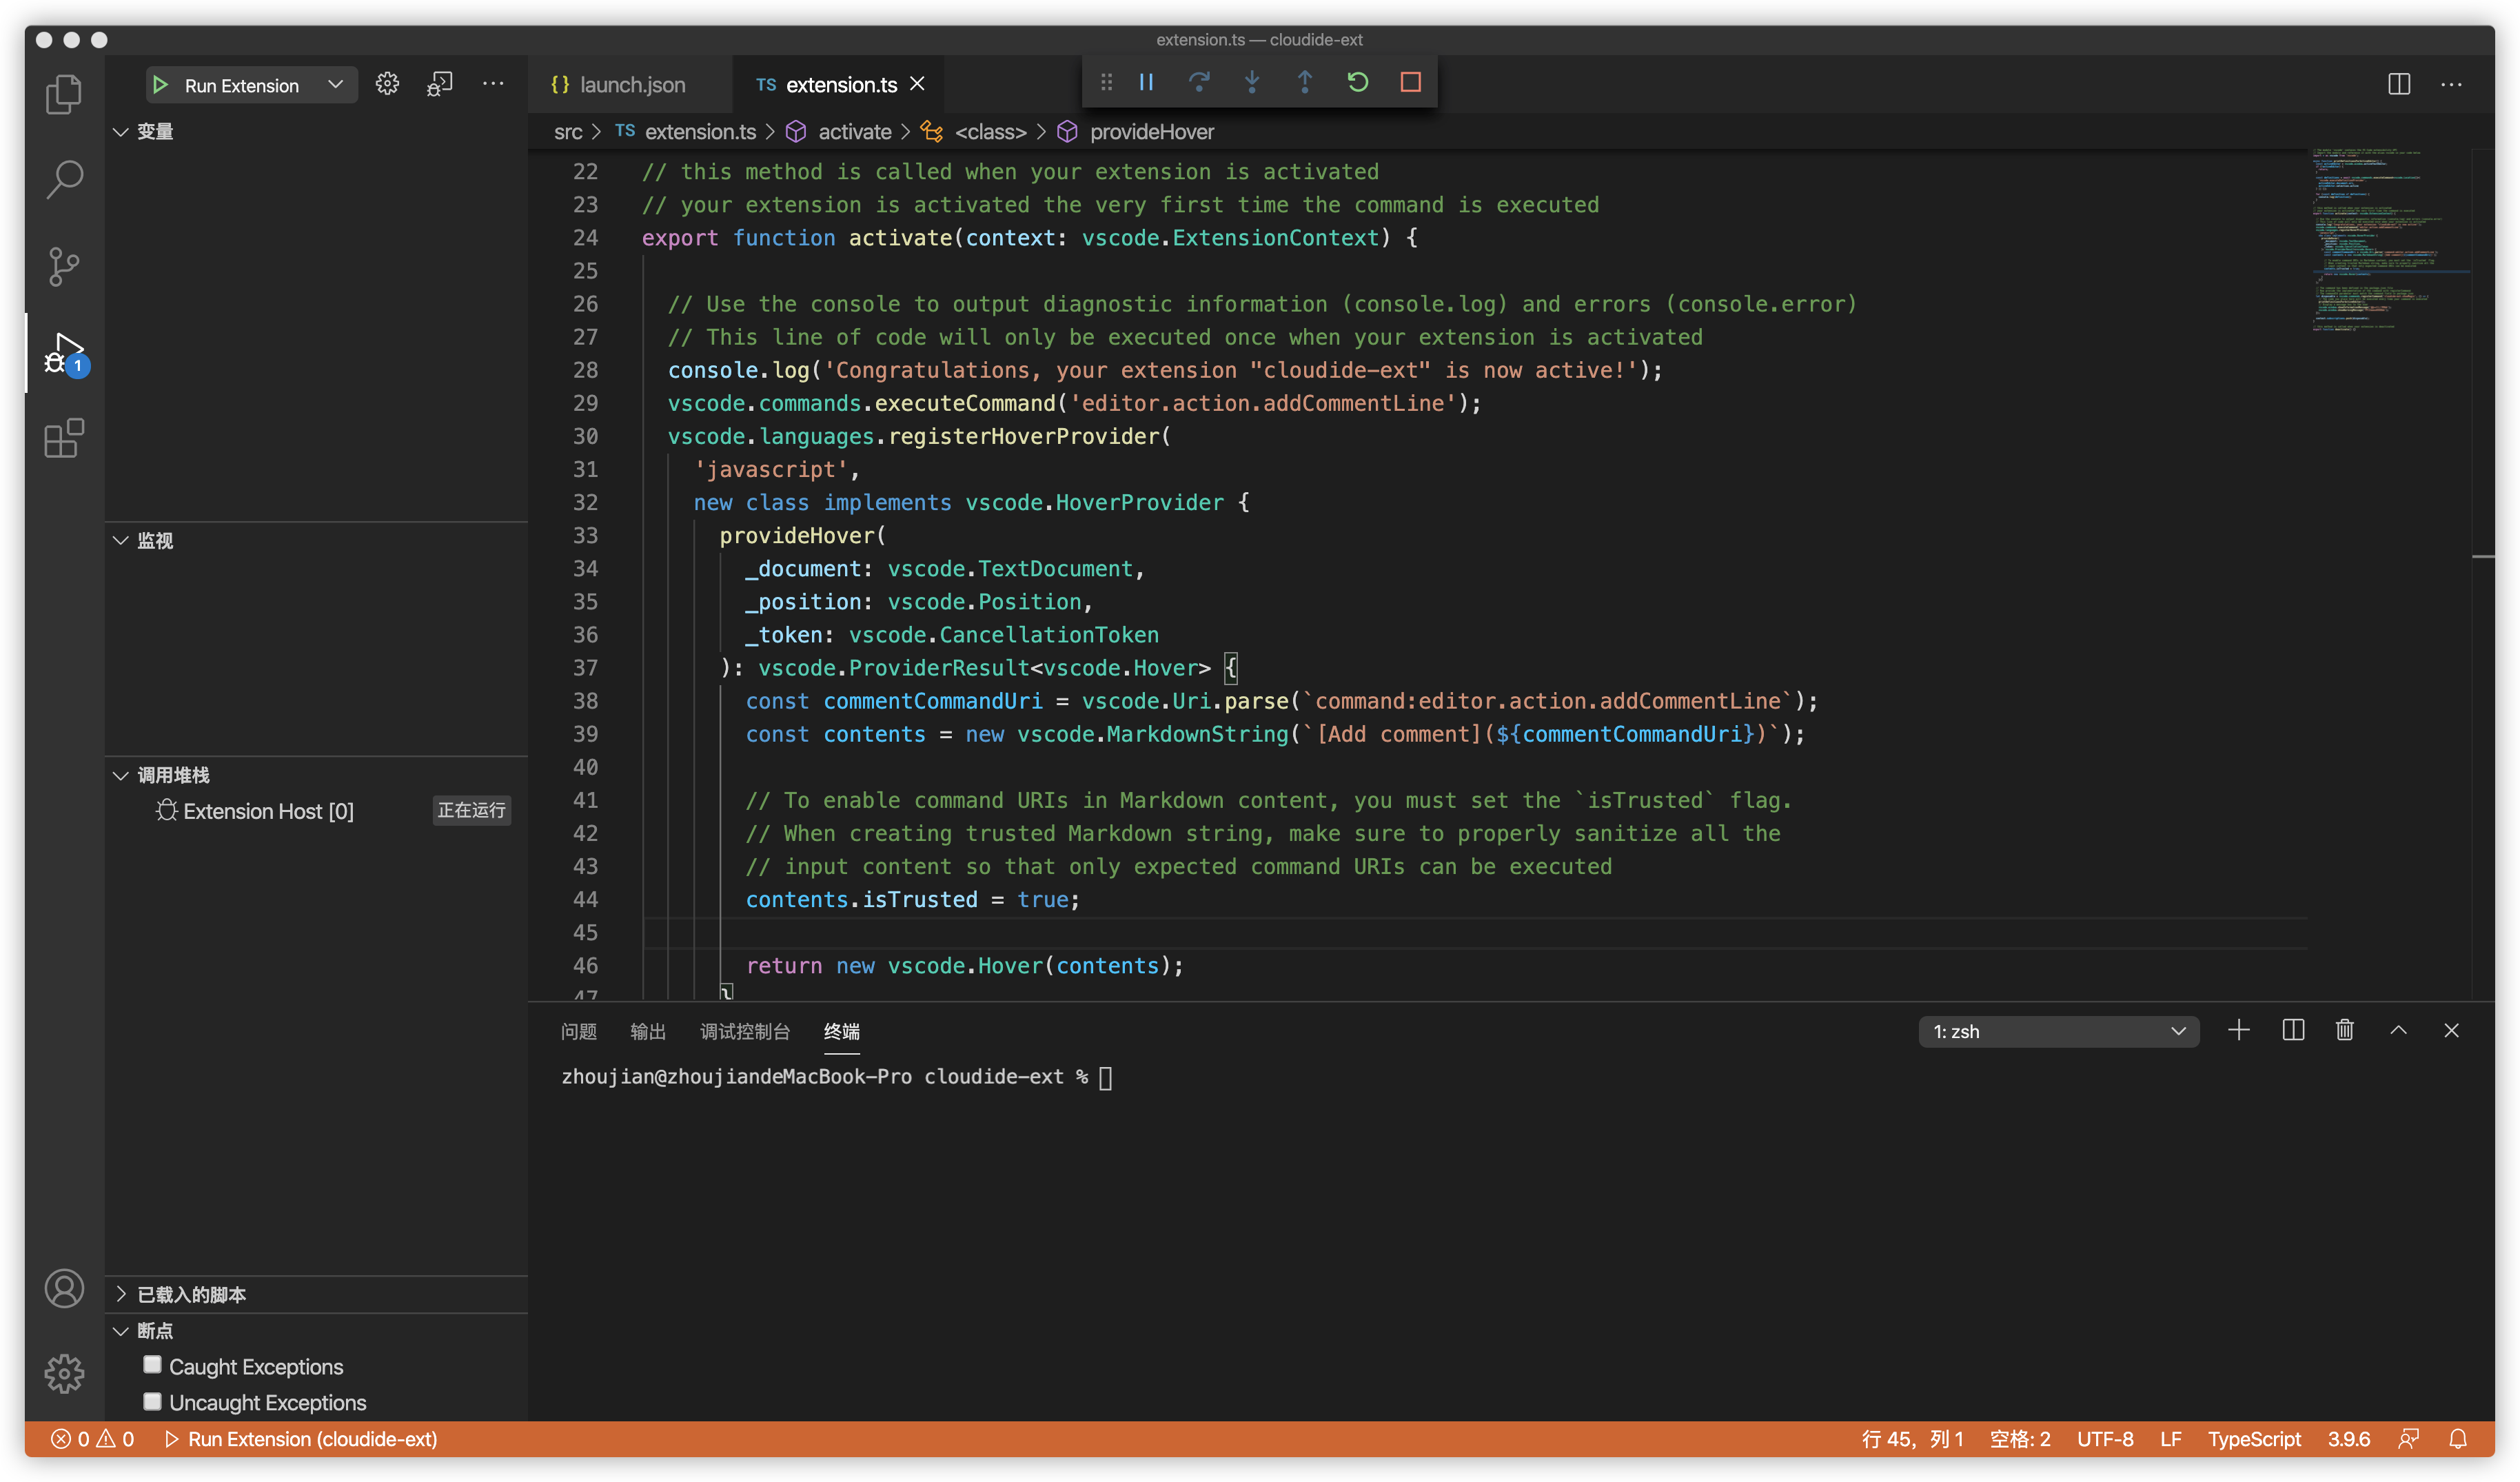Viewport: 2520px width, 1482px height.
Task: Click the feedback icon in status bar
Action: [x=2409, y=1439]
